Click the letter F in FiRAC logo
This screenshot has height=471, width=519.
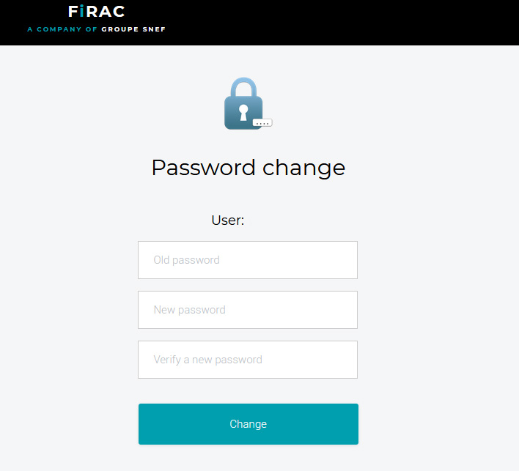tap(72, 12)
